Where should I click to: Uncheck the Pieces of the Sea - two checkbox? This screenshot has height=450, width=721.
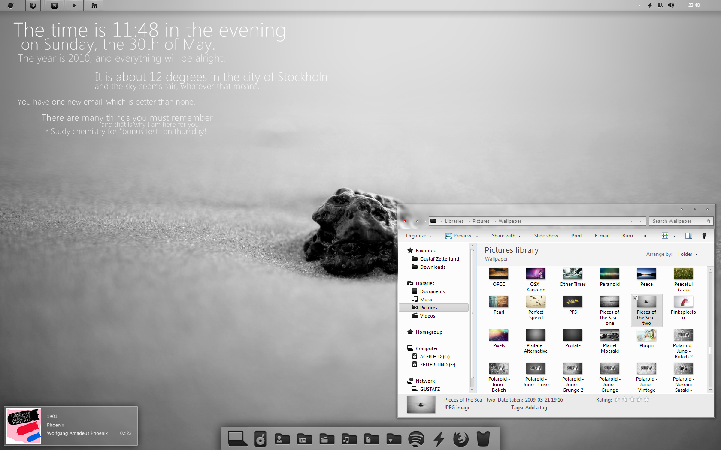[635, 298]
